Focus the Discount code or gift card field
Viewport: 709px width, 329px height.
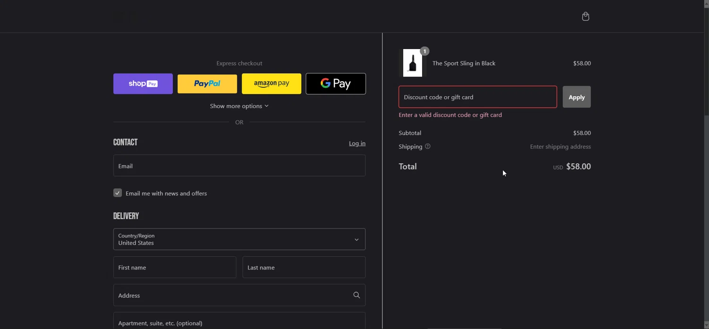[x=478, y=97]
